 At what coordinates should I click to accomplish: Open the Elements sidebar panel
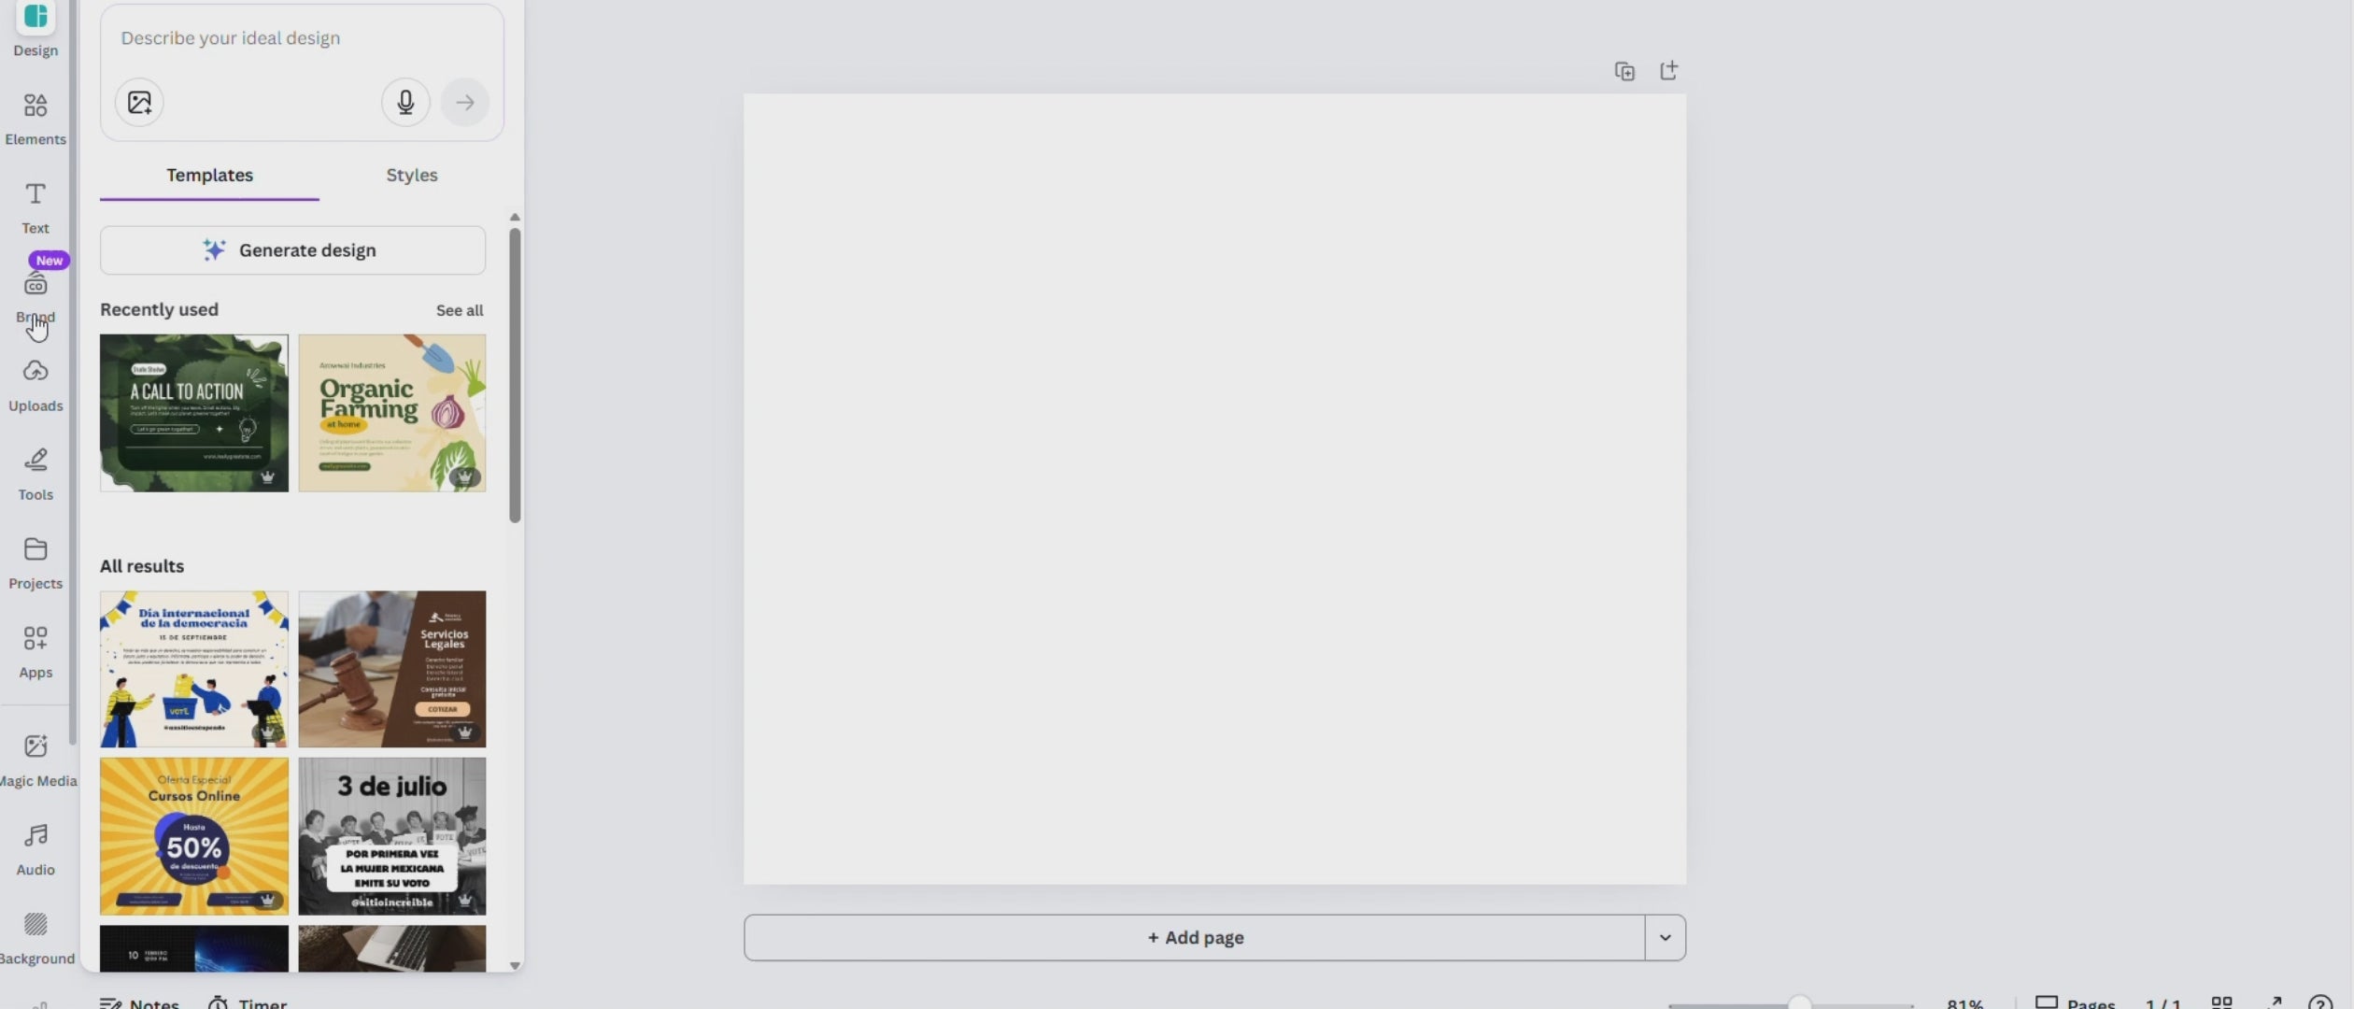(x=35, y=117)
